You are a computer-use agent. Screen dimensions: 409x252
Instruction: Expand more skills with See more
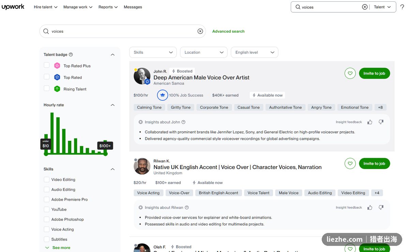58,248
